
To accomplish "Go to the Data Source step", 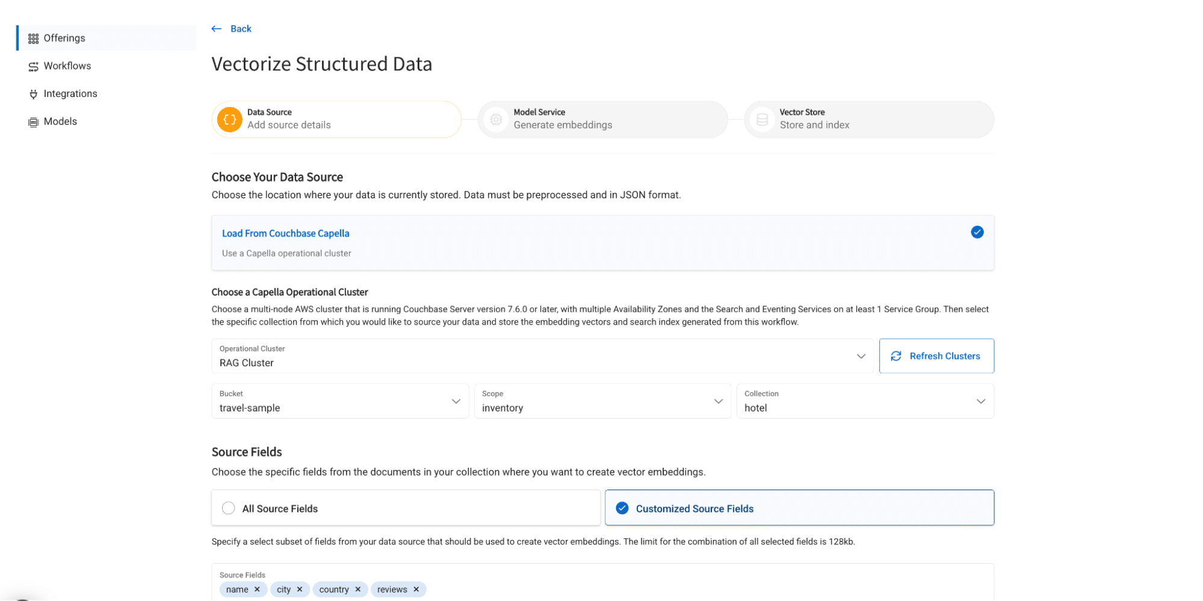I will coord(336,119).
